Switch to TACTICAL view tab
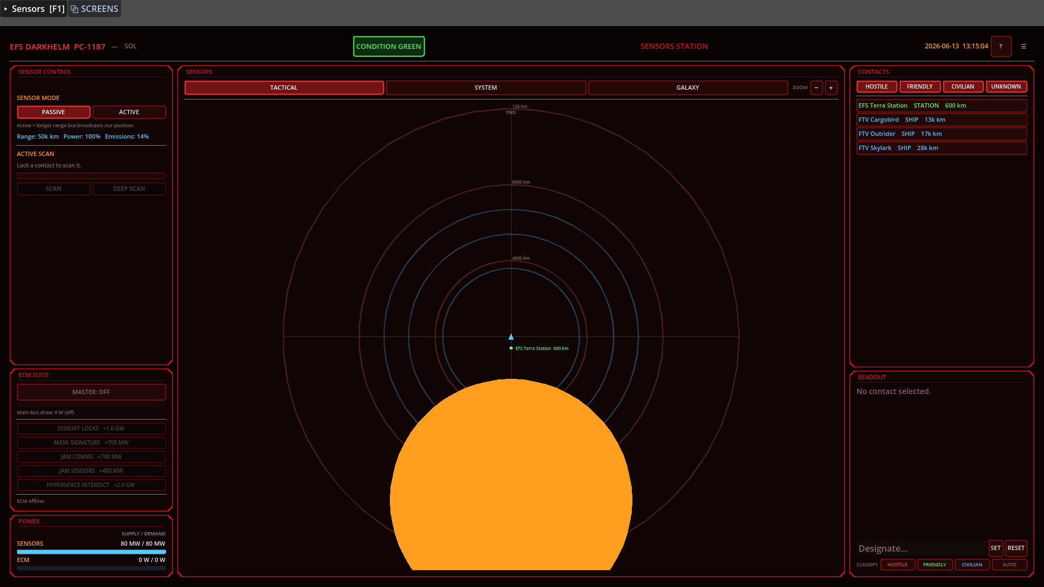Viewport: 1044px width, 587px height. pyautogui.click(x=284, y=88)
